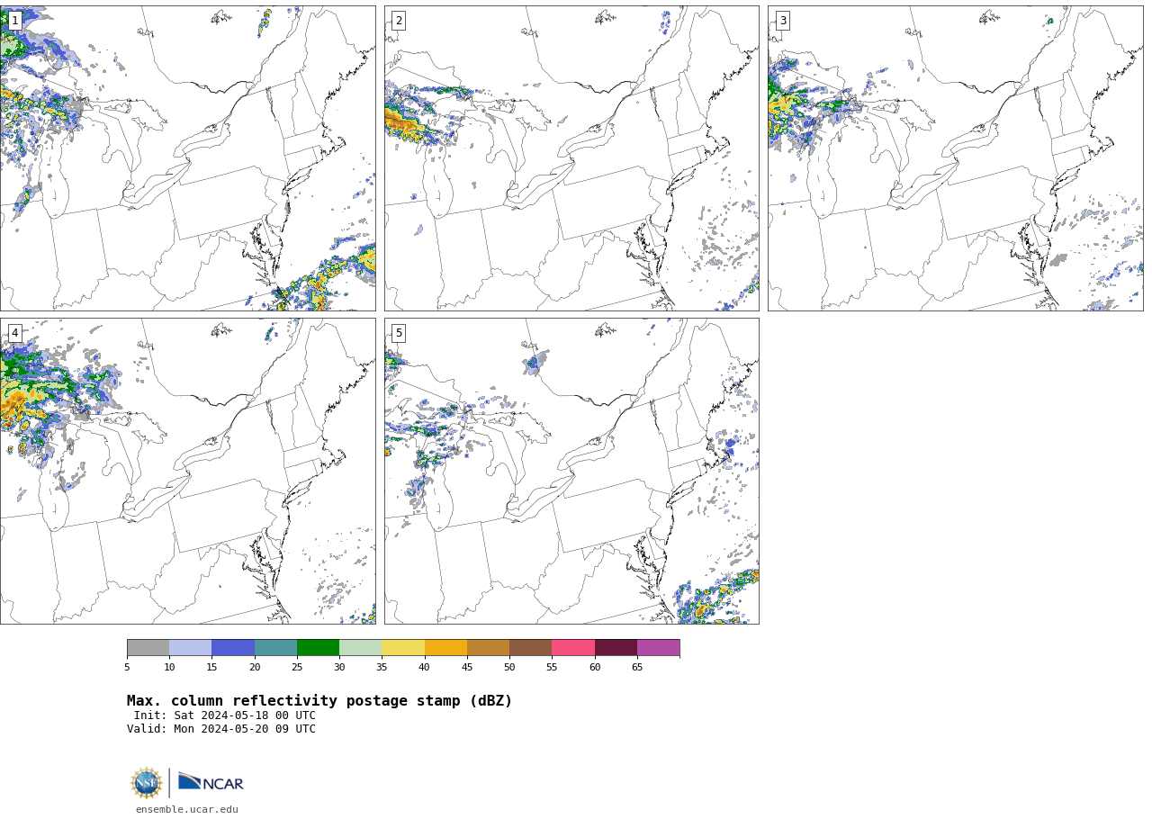Click the colorbar tick label 5
This screenshot has height=819, width=1152.
[127, 667]
